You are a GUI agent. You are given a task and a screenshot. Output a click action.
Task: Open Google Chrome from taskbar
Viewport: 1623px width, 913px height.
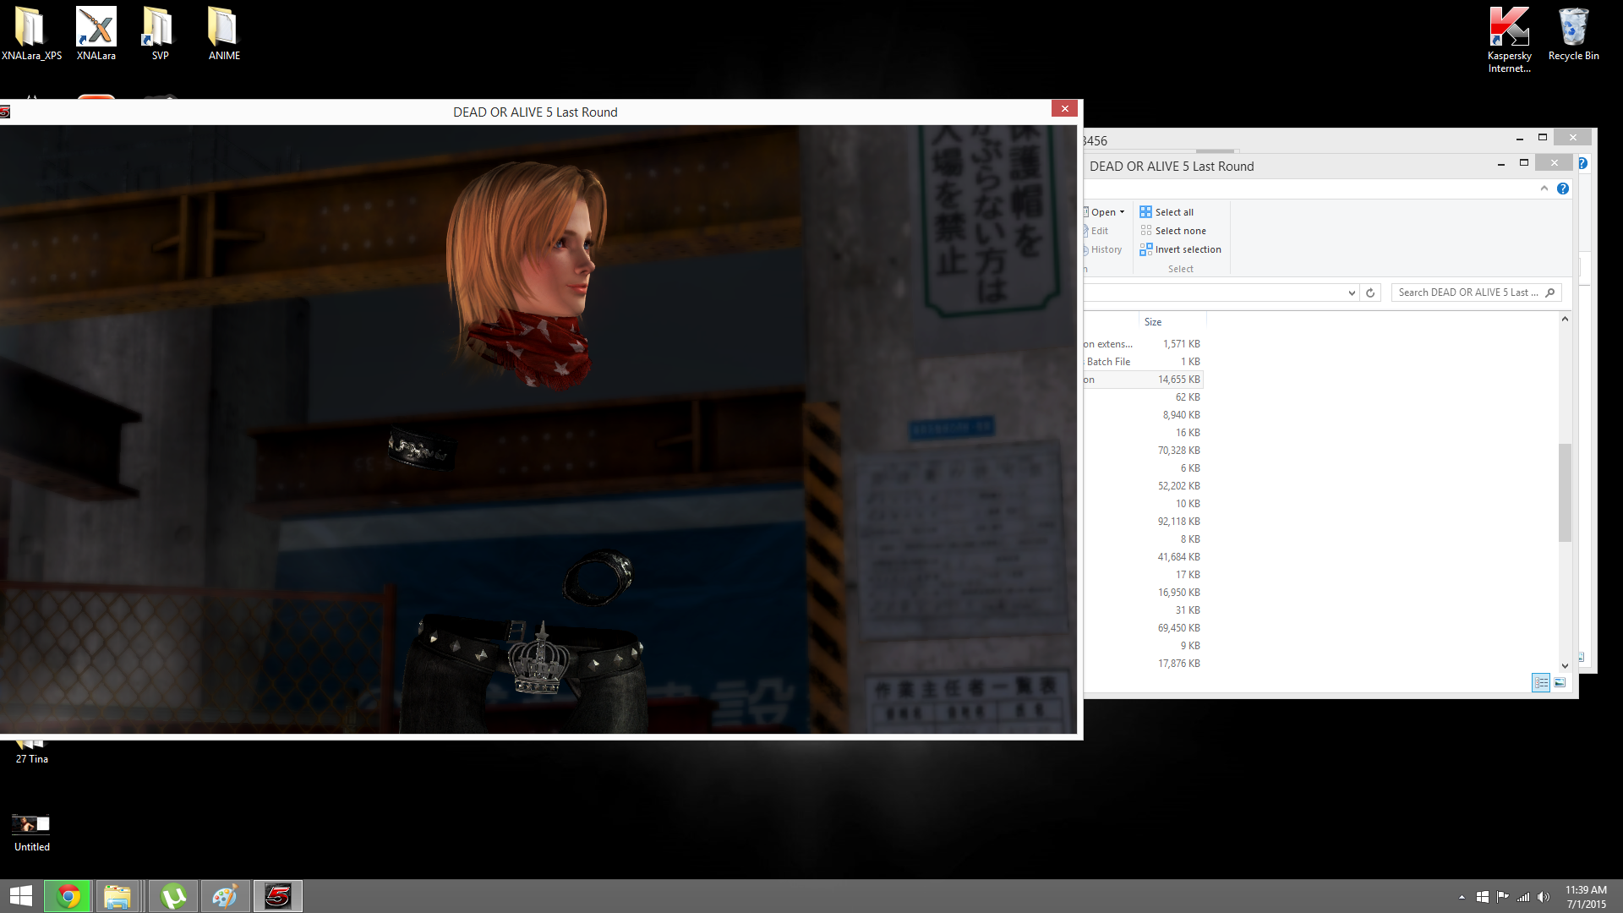tap(68, 896)
